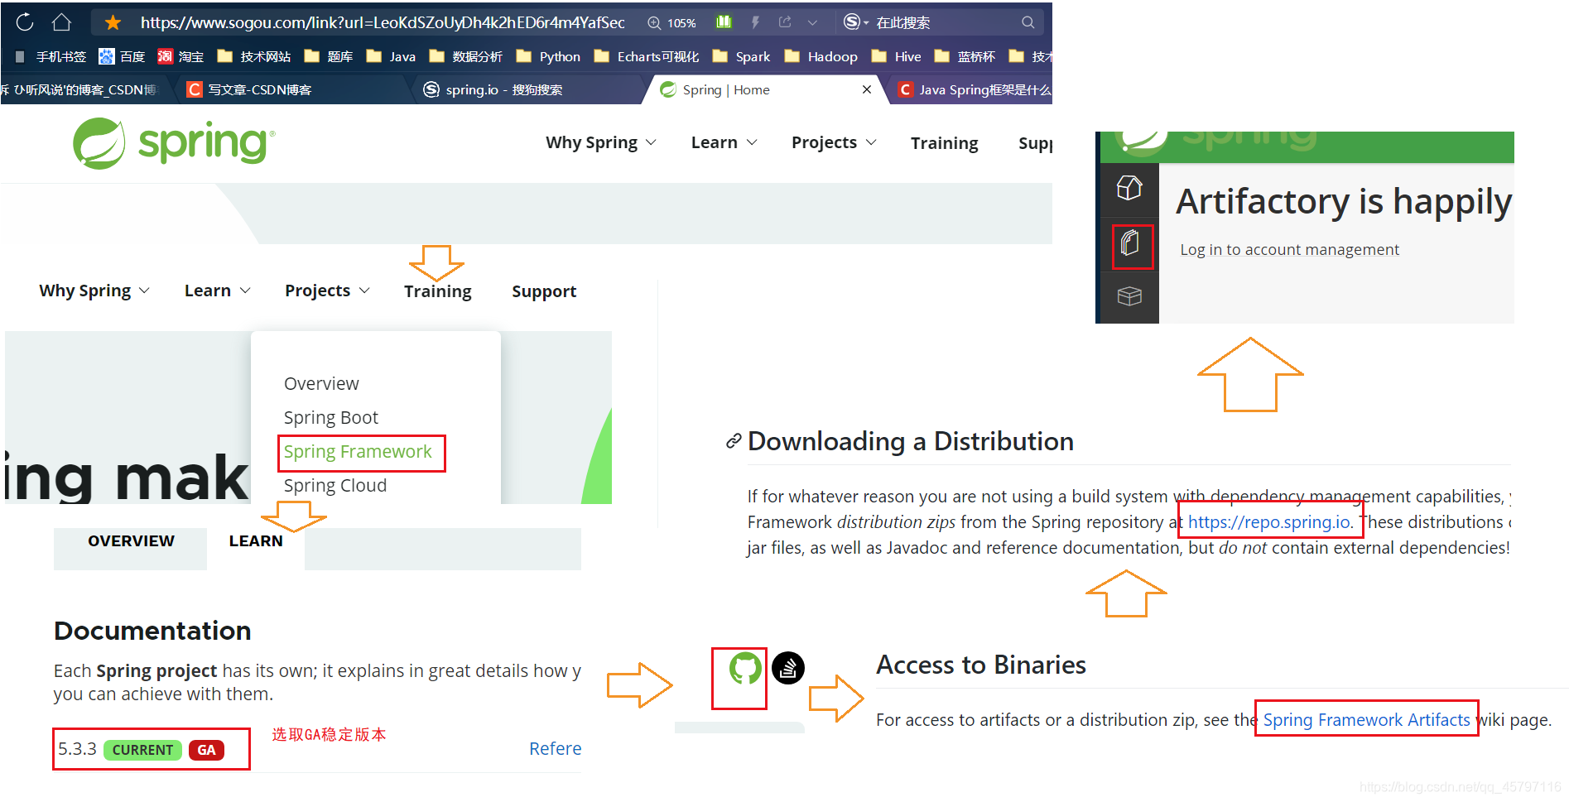The width and height of the screenshot is (1569, 802).
Task: Select Spring Cloud in the Projects dropdown
Action: pos(334,485)
